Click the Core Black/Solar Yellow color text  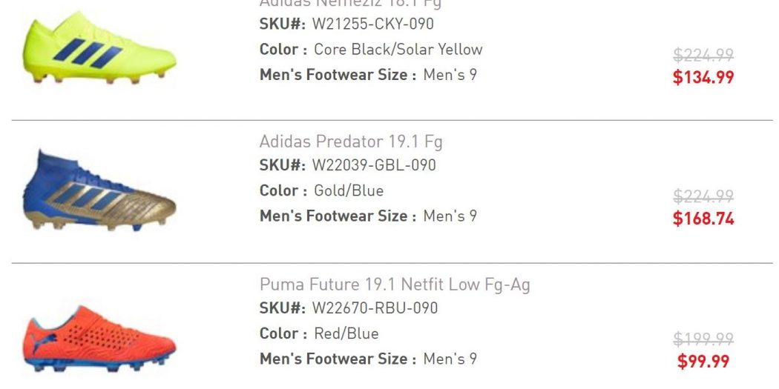(x=398, y=50)
